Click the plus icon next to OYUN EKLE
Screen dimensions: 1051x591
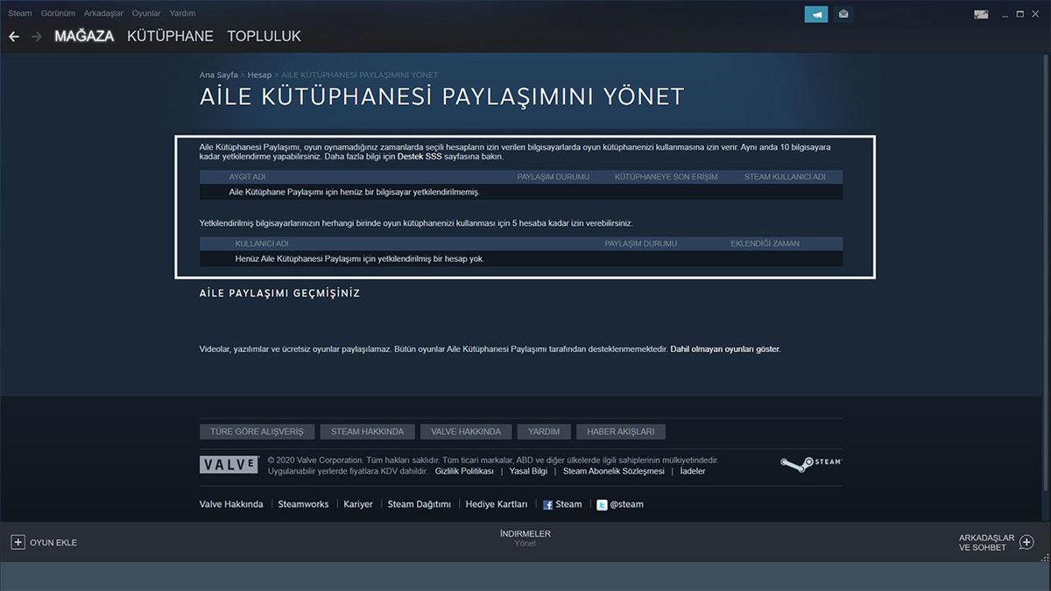19,542
